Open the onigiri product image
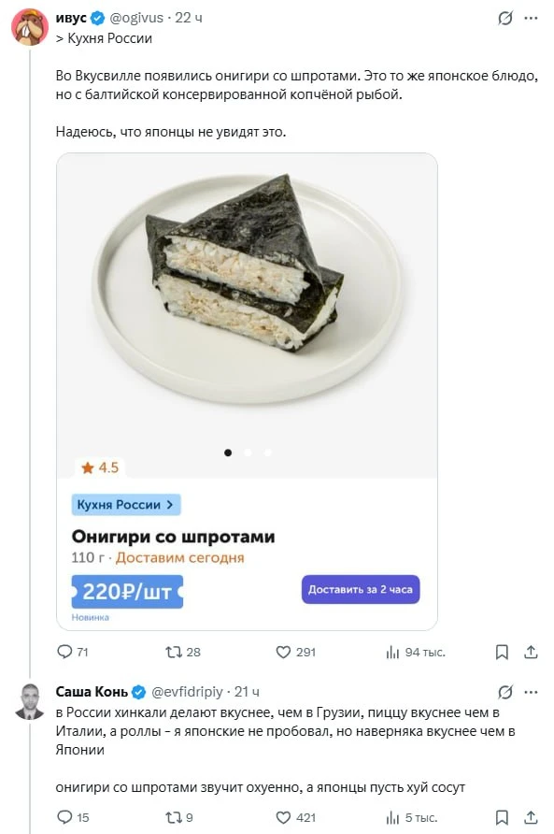554x834 pixels. coord(248,316)
